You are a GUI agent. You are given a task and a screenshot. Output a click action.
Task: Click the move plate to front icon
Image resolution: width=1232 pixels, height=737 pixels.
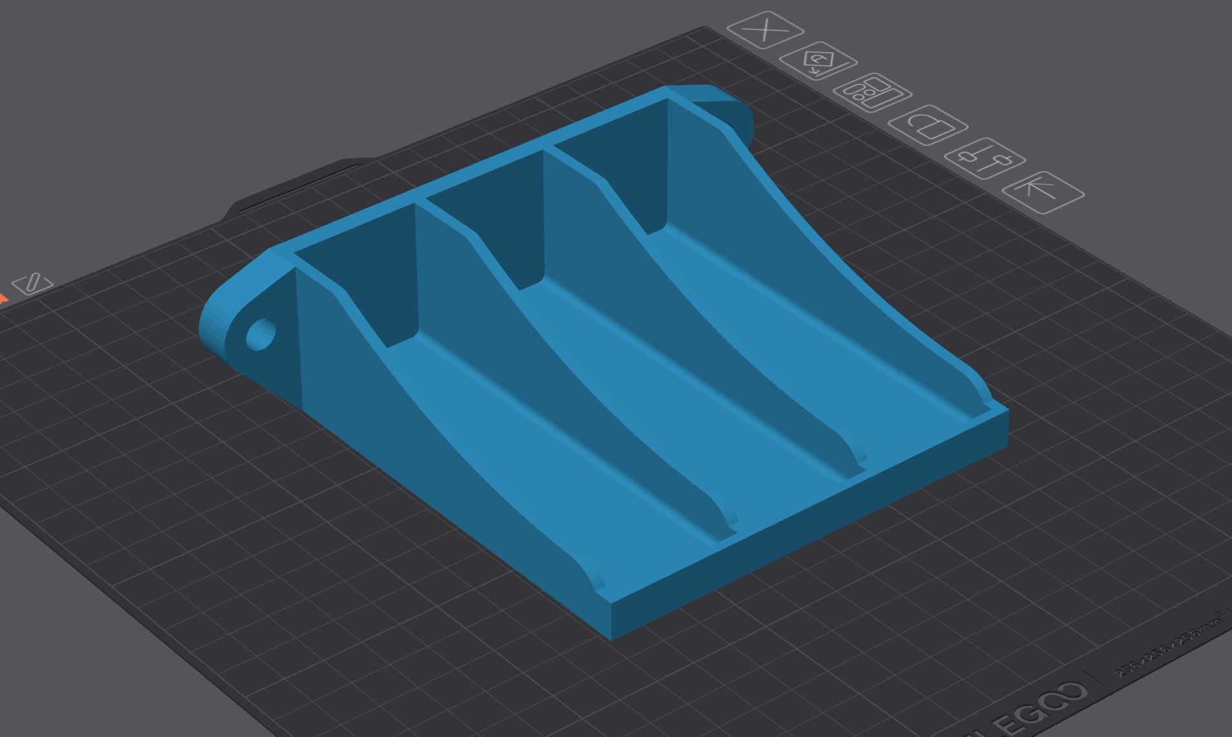pyautogui.click(x=1043, y=192)
